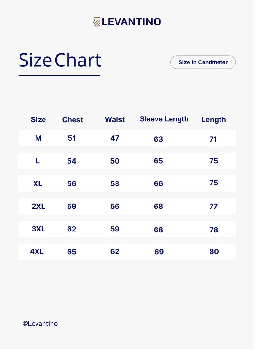Pick the 4XL size row label
The image size is (256, 349).
[x=37, y=252]
